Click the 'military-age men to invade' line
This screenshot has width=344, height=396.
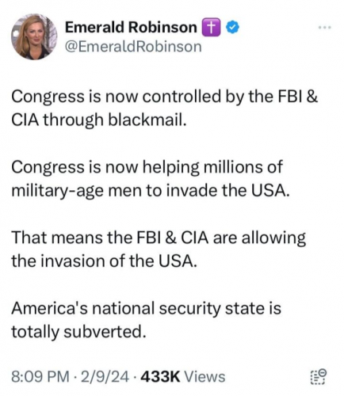click(x=151, y=191)
